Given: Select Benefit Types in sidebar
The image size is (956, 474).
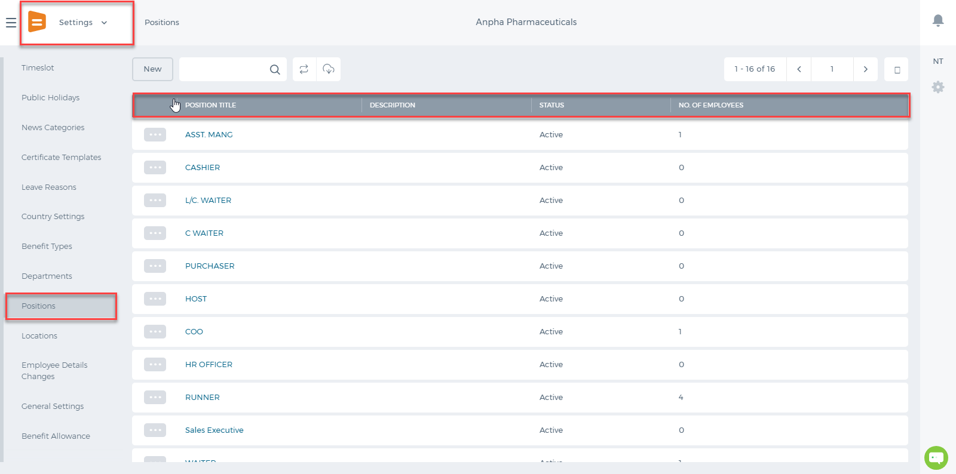Looking at the screenshot, I should (x=47, y=247).
